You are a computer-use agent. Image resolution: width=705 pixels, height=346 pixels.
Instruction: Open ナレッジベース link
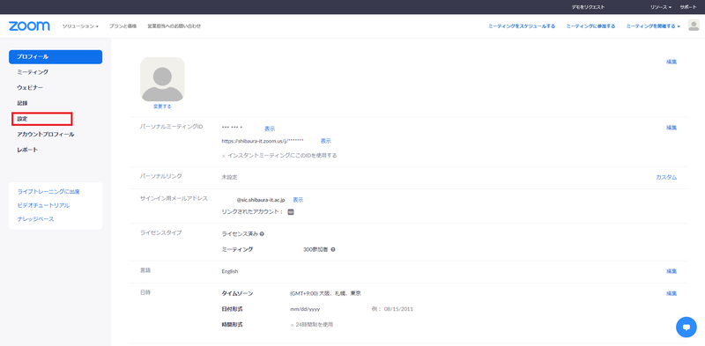(x=35, y=219)
